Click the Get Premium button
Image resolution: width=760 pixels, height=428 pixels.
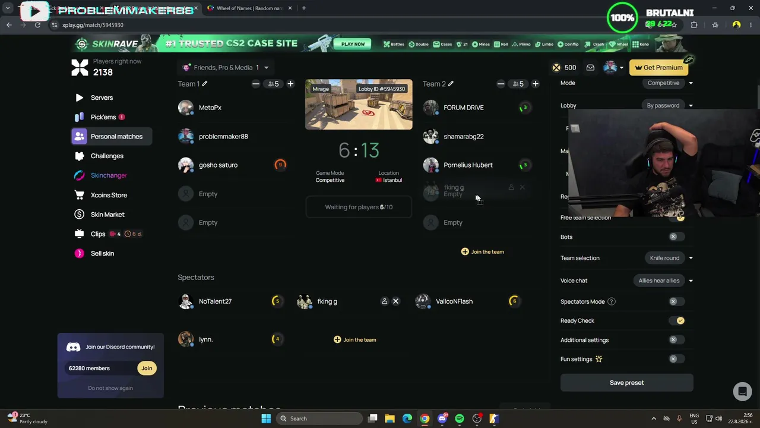[658, 68]
